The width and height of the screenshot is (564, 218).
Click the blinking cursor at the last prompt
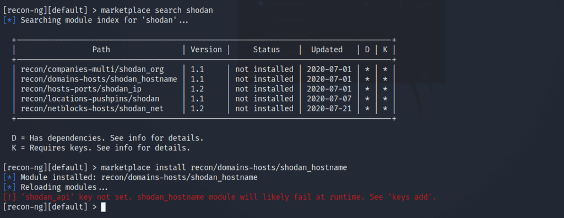click(x=103, y=207)
